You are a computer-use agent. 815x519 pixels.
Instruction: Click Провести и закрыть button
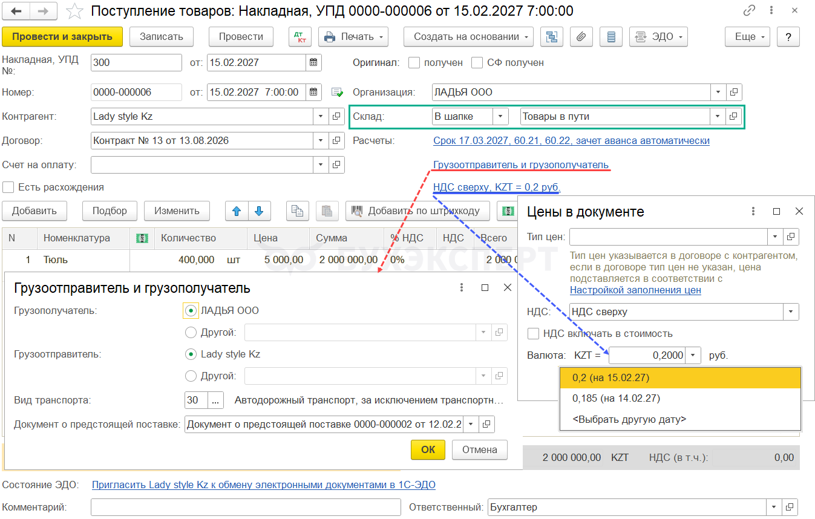click(x=62, y=36)
